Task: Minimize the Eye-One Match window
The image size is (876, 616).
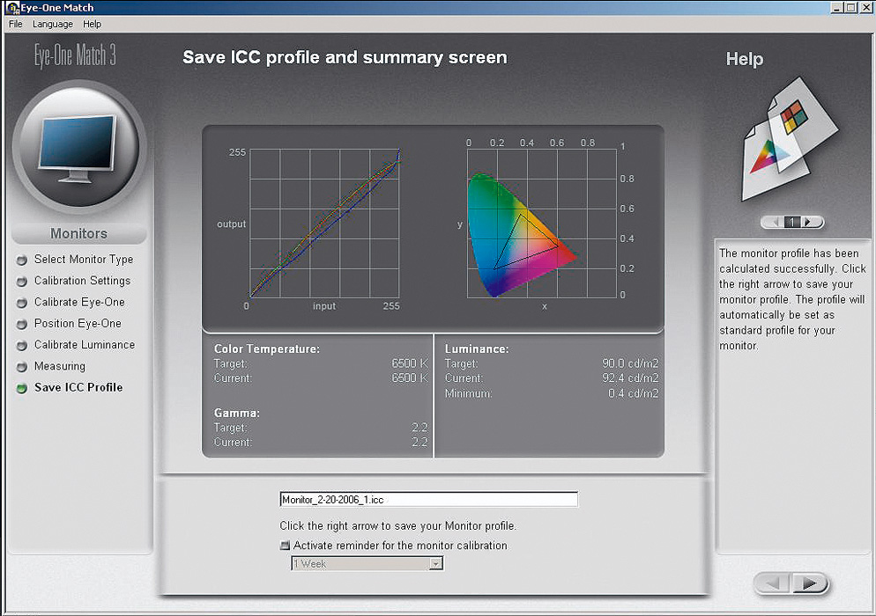Action: (836, 8)
